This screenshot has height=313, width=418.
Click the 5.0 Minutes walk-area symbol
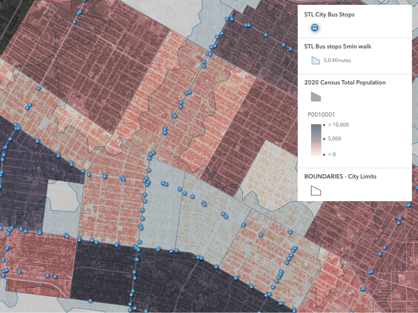point(316,60)
